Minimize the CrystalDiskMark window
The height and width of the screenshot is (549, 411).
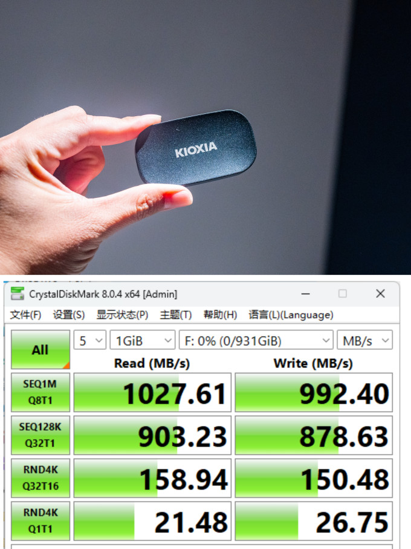point(305,294)
